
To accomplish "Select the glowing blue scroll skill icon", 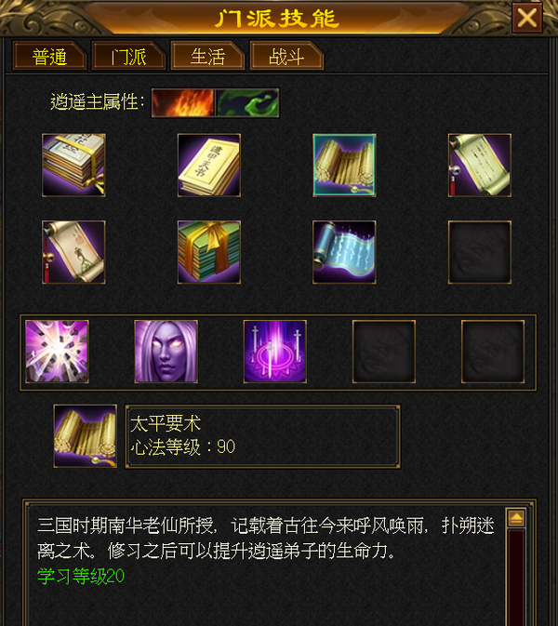I will (344, 252).
